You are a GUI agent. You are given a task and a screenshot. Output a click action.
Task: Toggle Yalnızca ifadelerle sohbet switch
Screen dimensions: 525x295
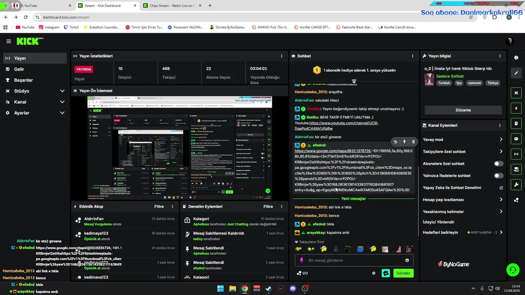click(x=498, y=176)
